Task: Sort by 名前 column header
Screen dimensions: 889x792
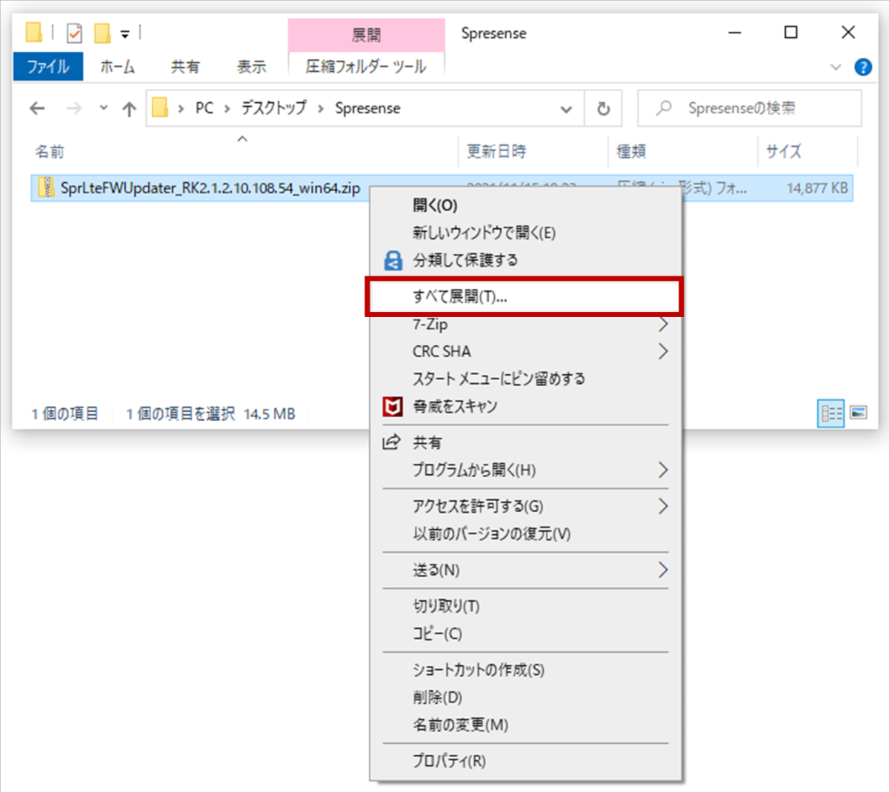Action: [50, 152]
